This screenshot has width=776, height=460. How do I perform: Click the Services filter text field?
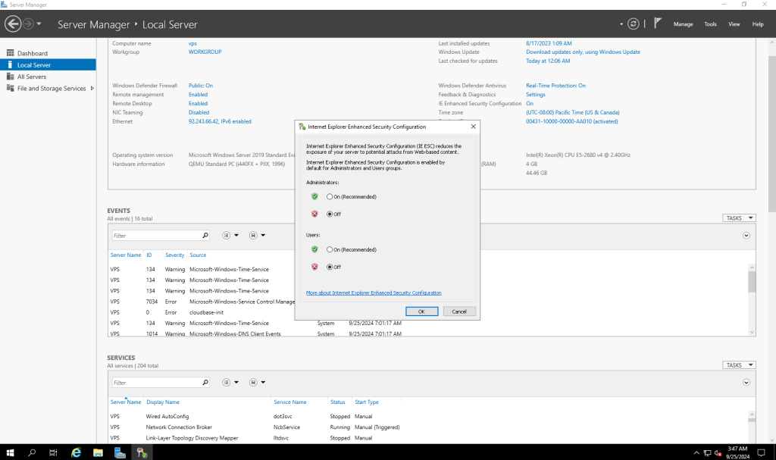pyautogui.click(x=155, y=383)
